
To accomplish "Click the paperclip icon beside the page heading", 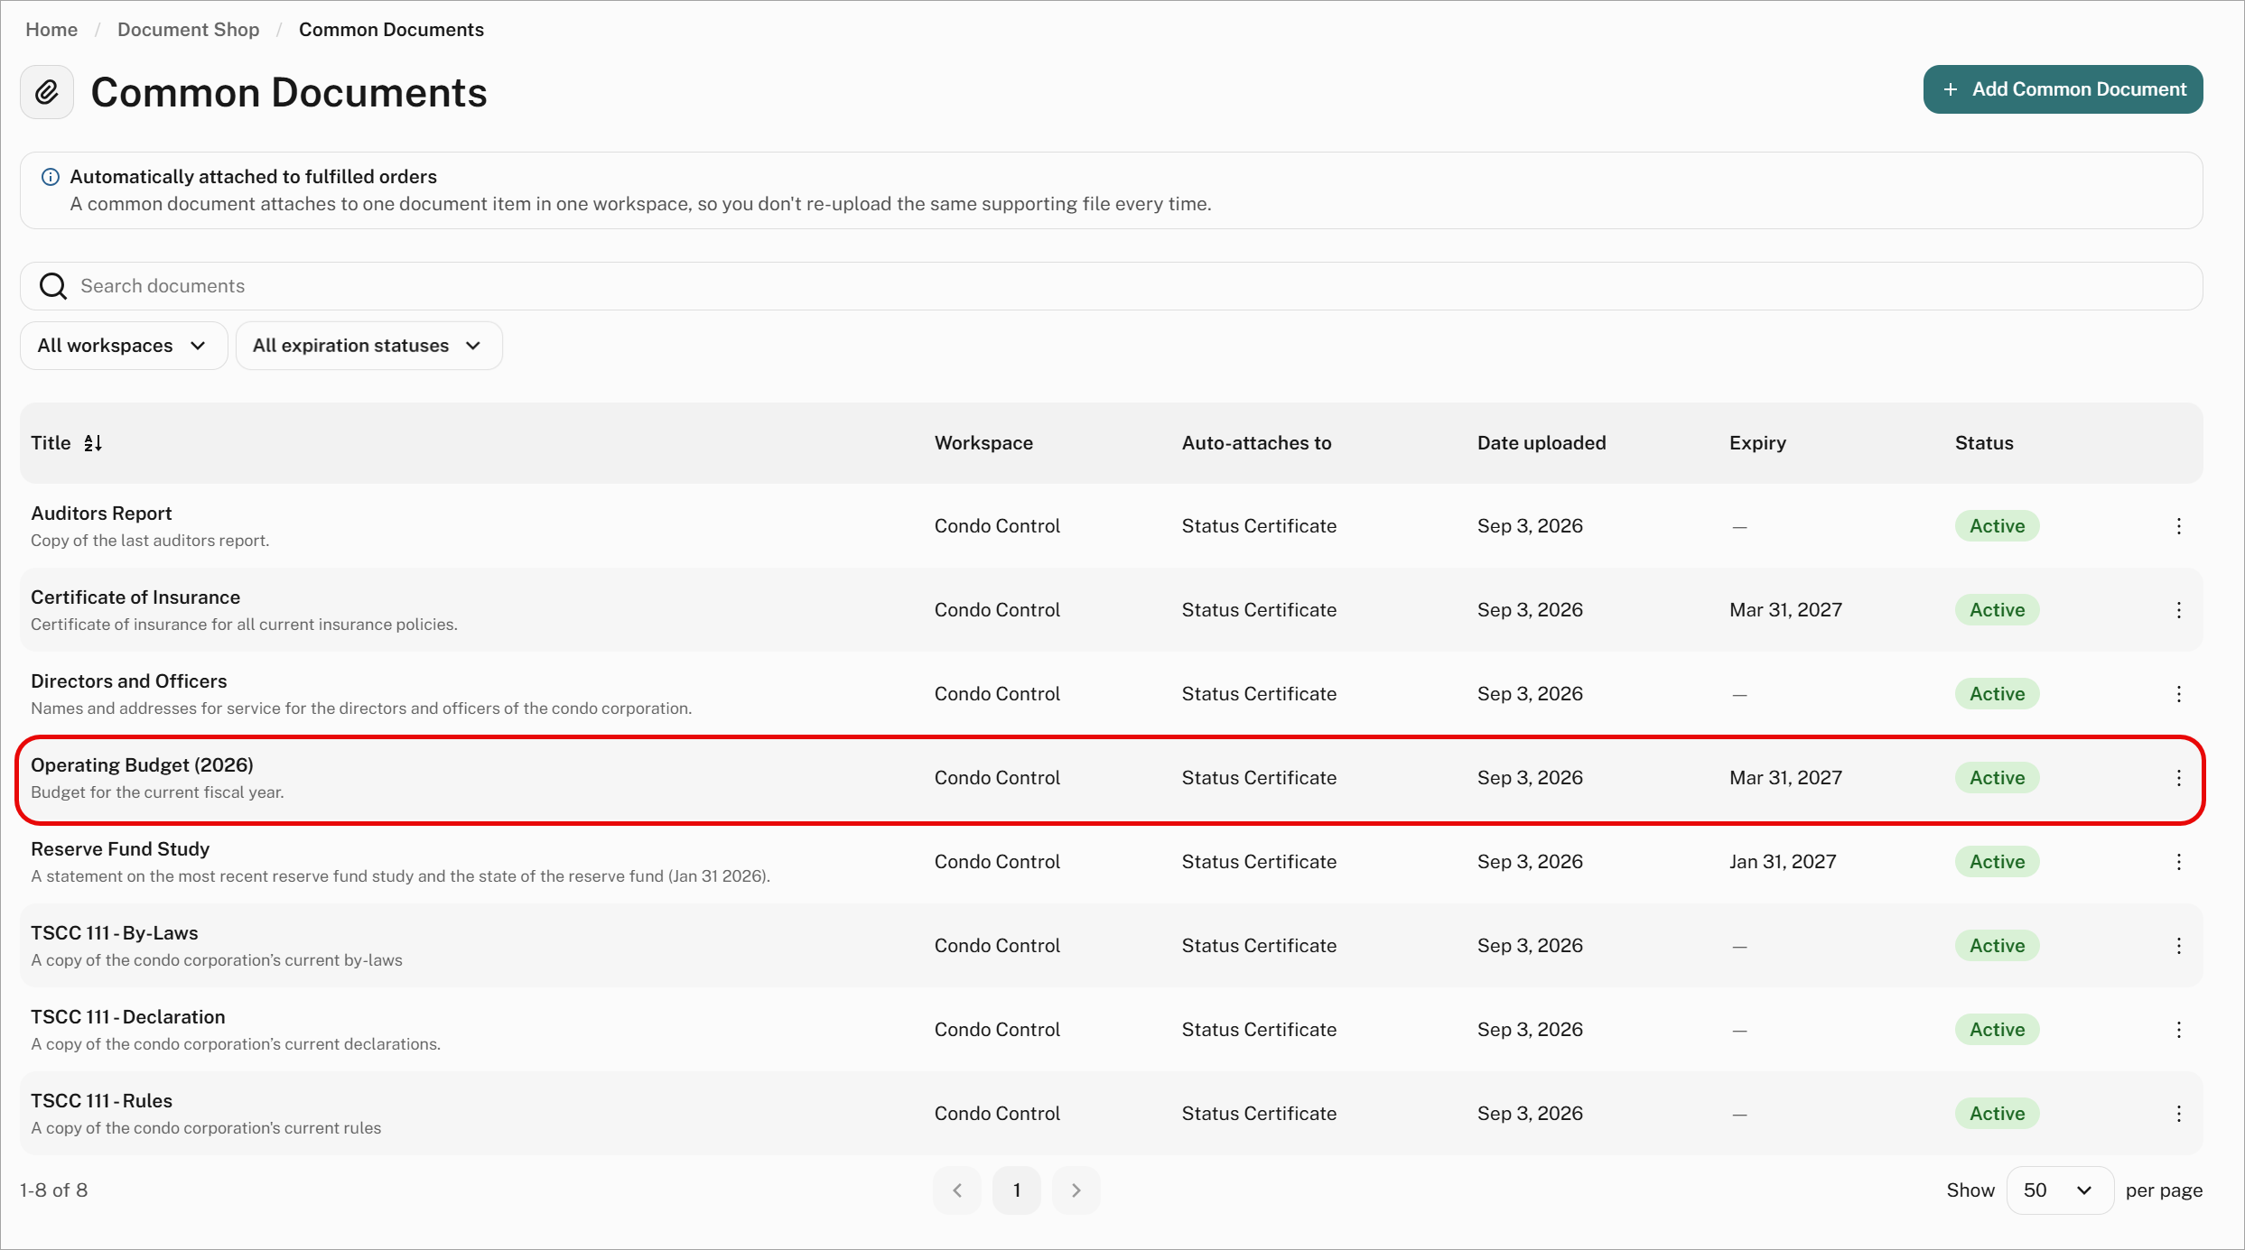I will (x=47, y=92).
